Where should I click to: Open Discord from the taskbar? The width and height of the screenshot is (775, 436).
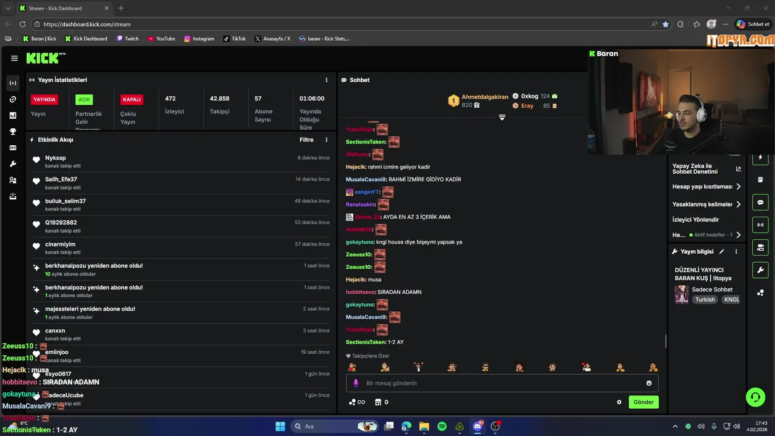tap(478, 426)
